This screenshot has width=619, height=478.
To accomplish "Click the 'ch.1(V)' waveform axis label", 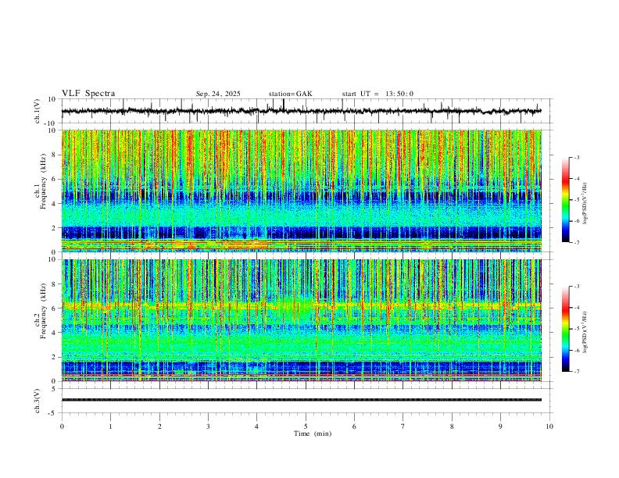I will [37, 111].
